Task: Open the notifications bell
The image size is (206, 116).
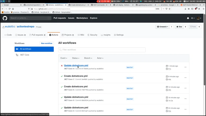Action: [188, 18]
